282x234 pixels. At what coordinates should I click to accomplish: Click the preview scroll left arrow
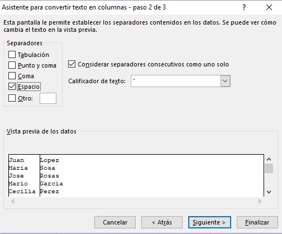pyautogui.click(x=13, y=201)
